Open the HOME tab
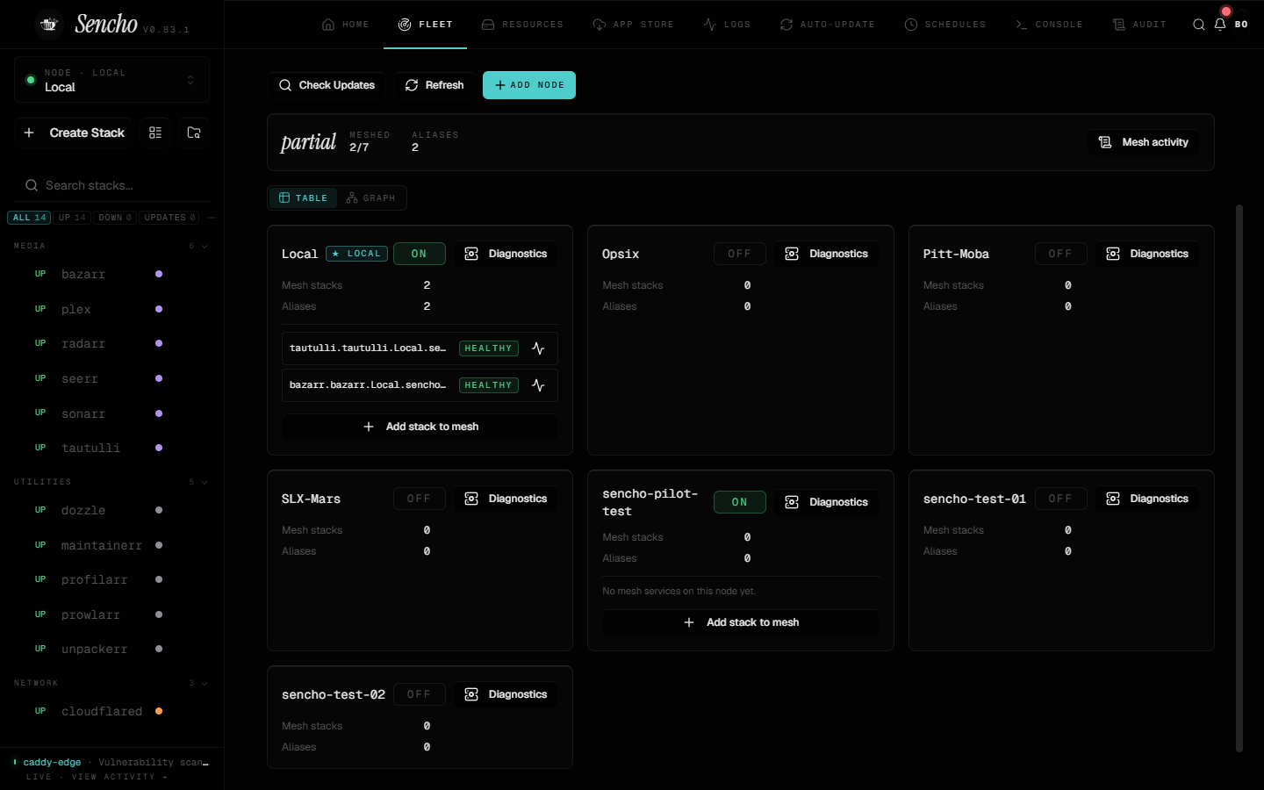This screenshot has width=1264, height=790. coord(346,25)
